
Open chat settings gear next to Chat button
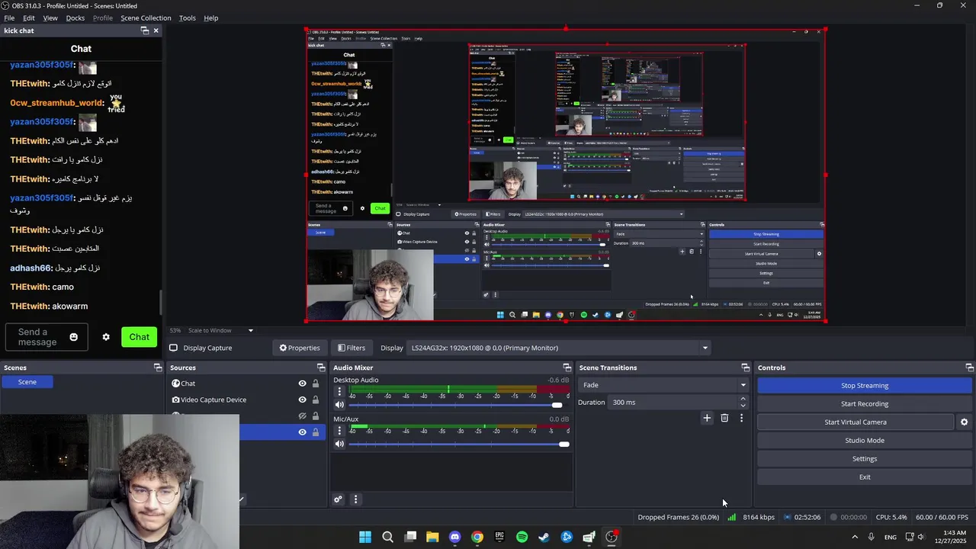coord(106,337)
